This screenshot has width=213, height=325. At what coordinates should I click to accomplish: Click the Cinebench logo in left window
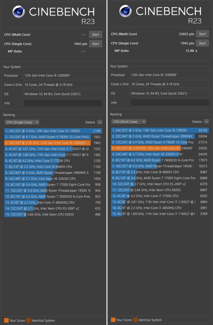[x=19, y=12]
